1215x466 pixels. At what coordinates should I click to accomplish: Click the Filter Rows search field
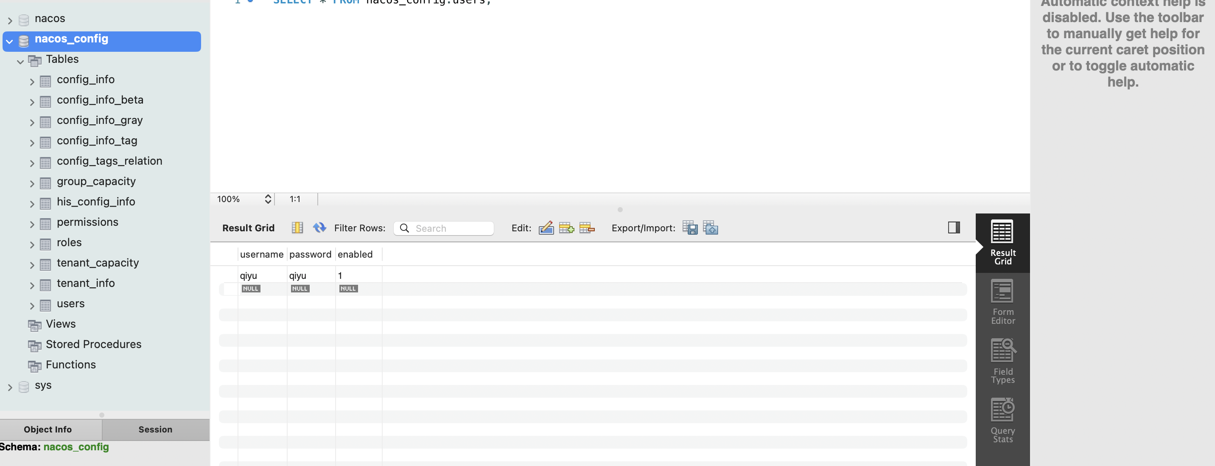pyautogui.click(x=451, y=228)
